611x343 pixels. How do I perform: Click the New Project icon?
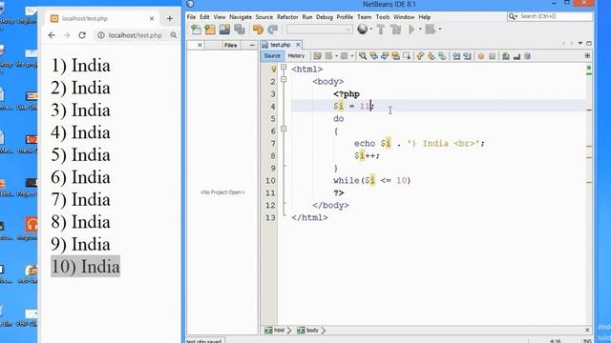(x=210, y=30)
